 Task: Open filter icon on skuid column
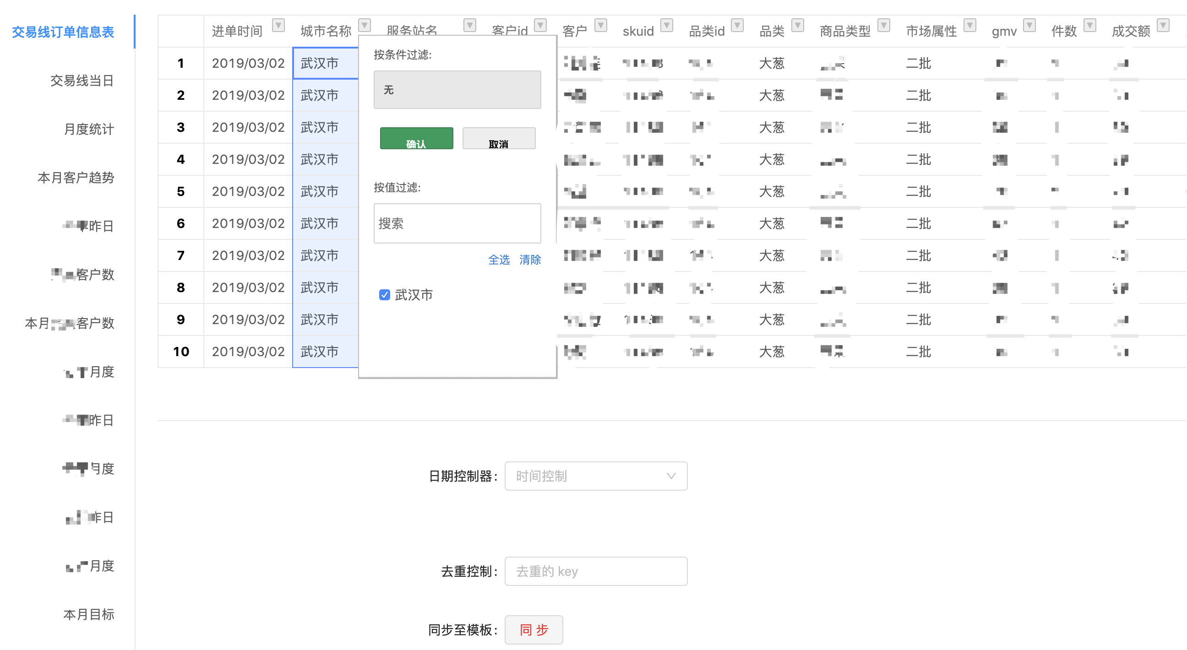pos(667,25)
